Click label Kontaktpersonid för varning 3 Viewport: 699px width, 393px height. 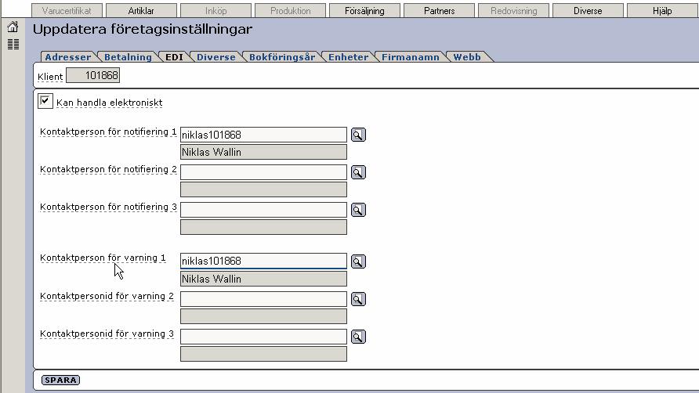107,334
